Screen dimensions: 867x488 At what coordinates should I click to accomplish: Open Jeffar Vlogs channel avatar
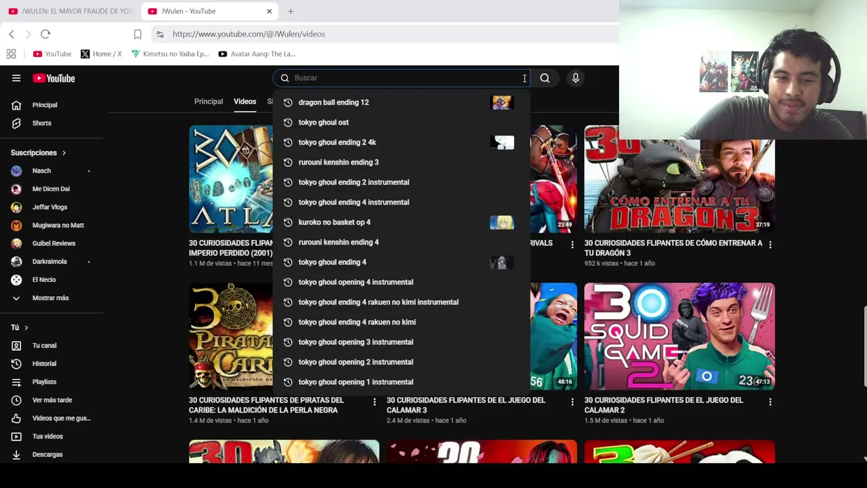tap(16, 207)
